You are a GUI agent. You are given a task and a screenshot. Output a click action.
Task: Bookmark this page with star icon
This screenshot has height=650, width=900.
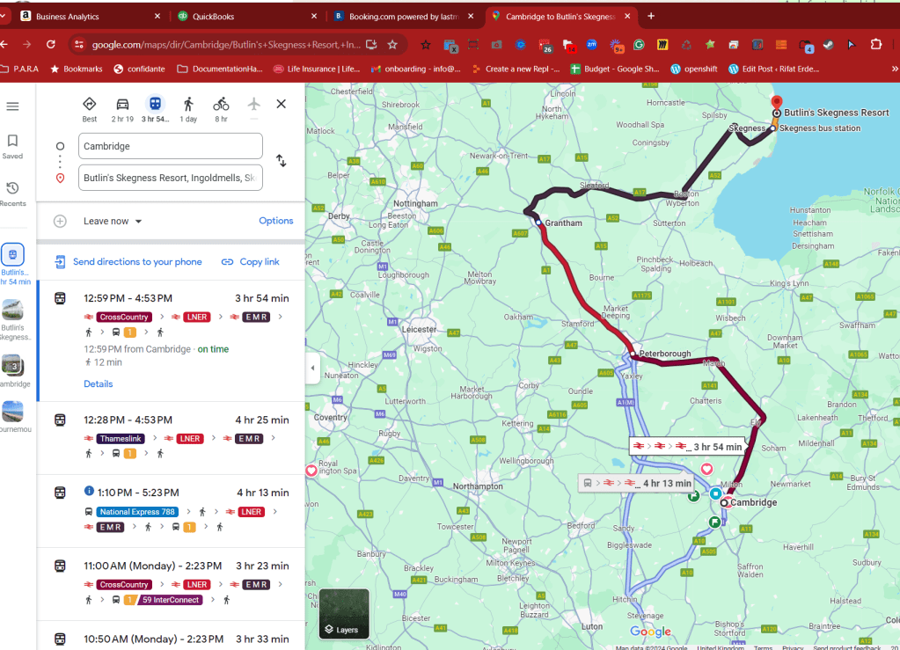(392, 44)
